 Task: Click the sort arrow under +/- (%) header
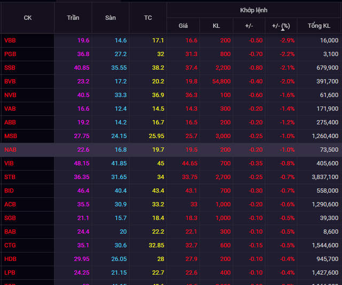[282, 30]
